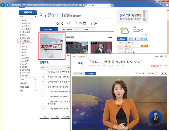
Task: Click the browser Back arrow button
Action: tap(3, 5)
